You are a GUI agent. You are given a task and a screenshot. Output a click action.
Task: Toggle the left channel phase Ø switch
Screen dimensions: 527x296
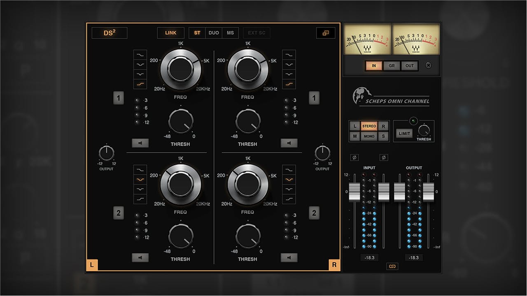tap(354, 157)
